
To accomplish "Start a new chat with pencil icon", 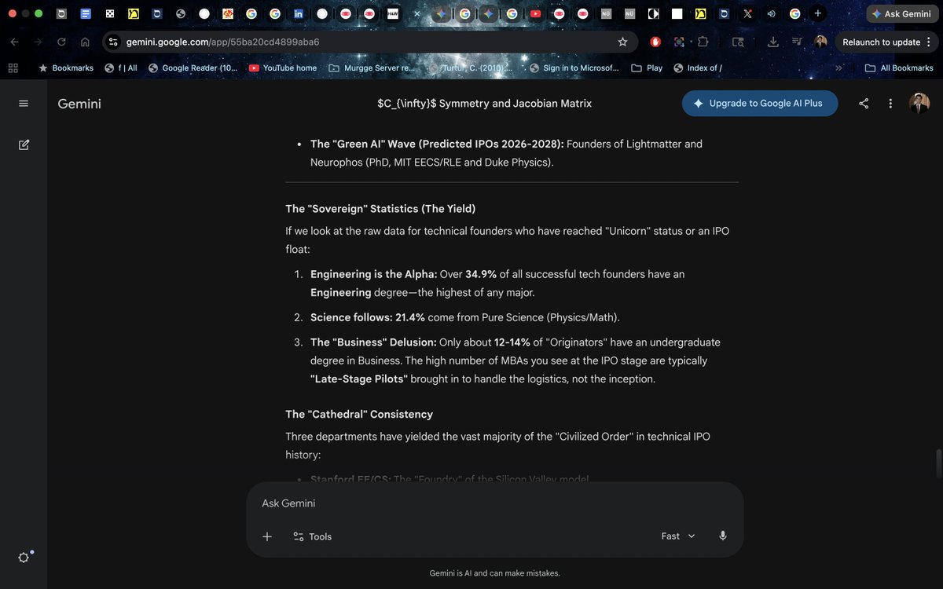I will tap(24, 145).
